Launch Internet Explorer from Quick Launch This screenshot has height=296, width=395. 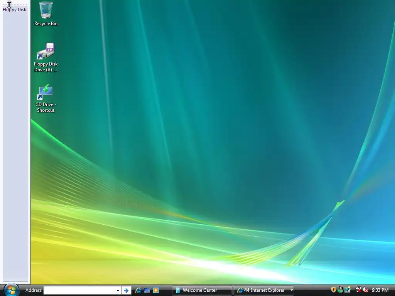coord(138,290)
